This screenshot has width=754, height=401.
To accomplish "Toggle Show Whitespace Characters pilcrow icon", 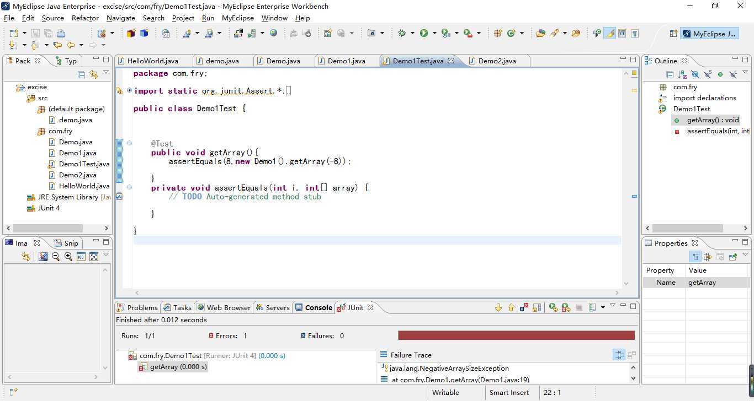I will [x=635, y=33].
